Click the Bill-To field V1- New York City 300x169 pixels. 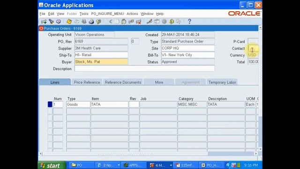click(188, 55)
